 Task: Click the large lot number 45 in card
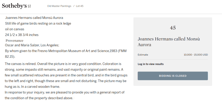click(x=173, y=28)
